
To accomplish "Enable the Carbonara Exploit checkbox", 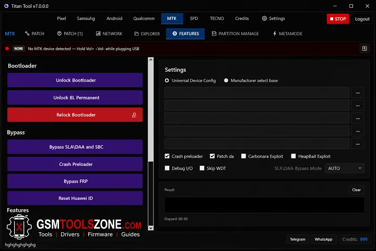I will 243,156.
